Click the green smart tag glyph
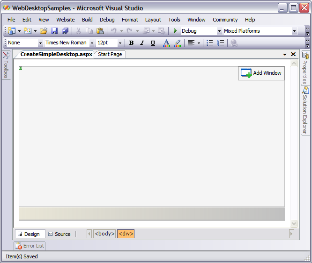Image resolution: width=312 pixels, height=263 pixels. pyautogui.click(x=21, y=68)
